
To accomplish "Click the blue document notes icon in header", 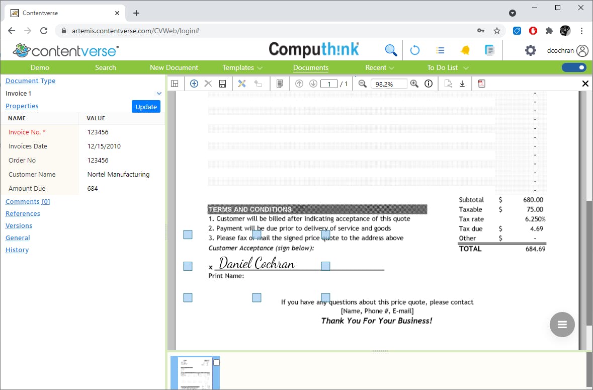I will (x=489, y=50).
